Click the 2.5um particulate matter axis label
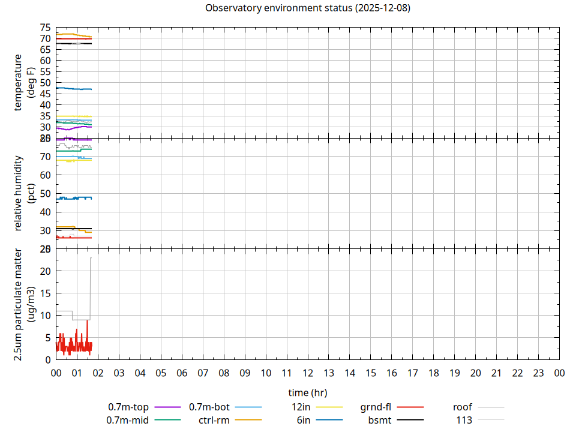 24,304
